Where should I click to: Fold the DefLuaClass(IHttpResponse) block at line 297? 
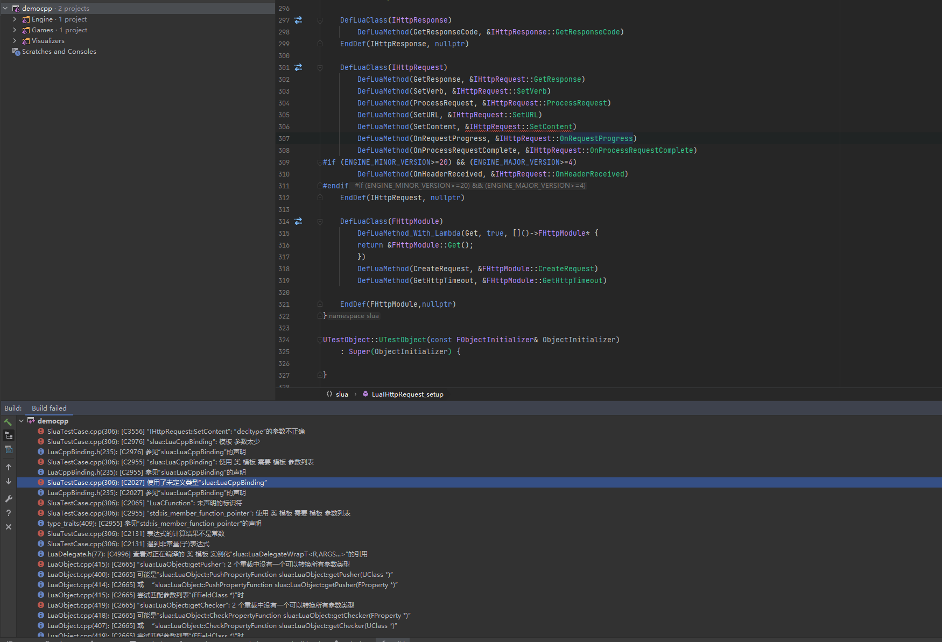coord(320,20)
